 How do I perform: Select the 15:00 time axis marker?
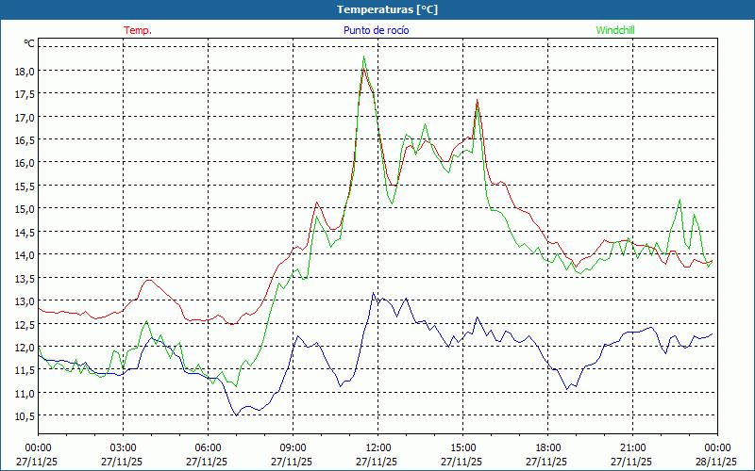[462, 447]
